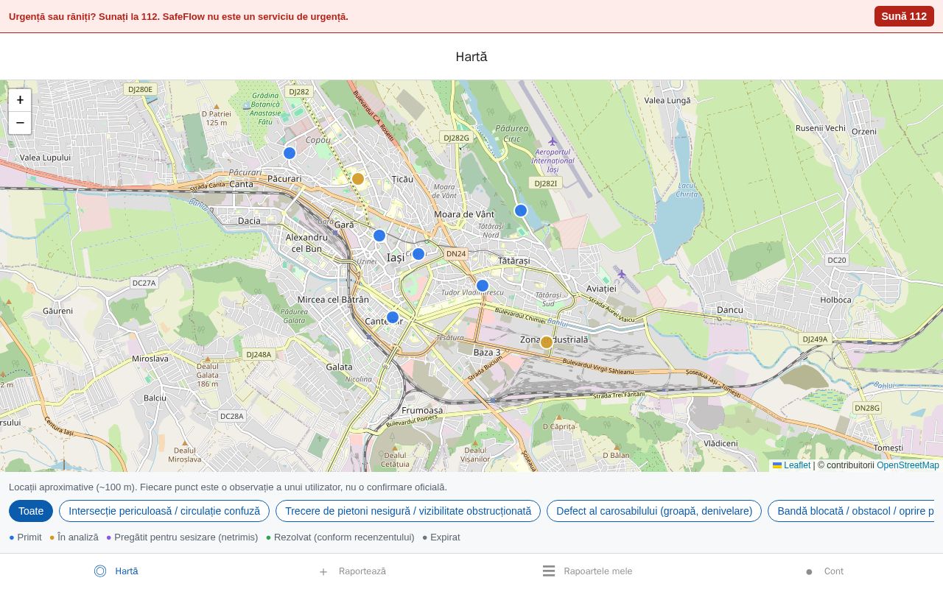Select the Toate filter chip

31,511
